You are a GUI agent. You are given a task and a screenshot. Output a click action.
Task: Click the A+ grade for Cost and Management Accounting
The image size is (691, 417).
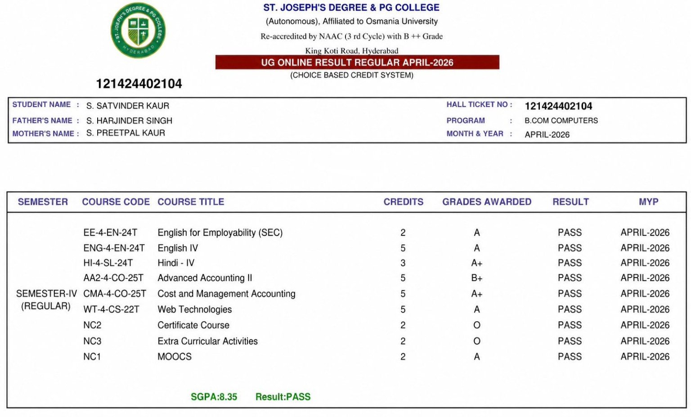pos(477,294)
